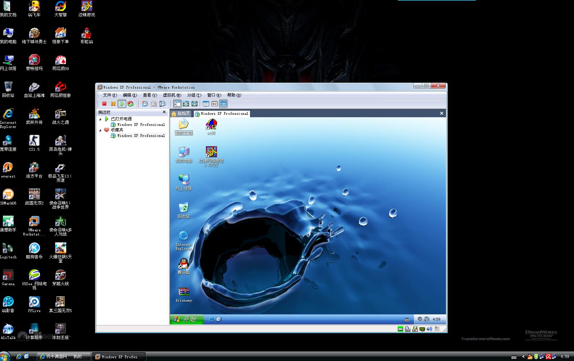Viewport: 574px width, 361px height.
Task: Close the 侧边栏 sidebar panel
Action: pos(164,112)
